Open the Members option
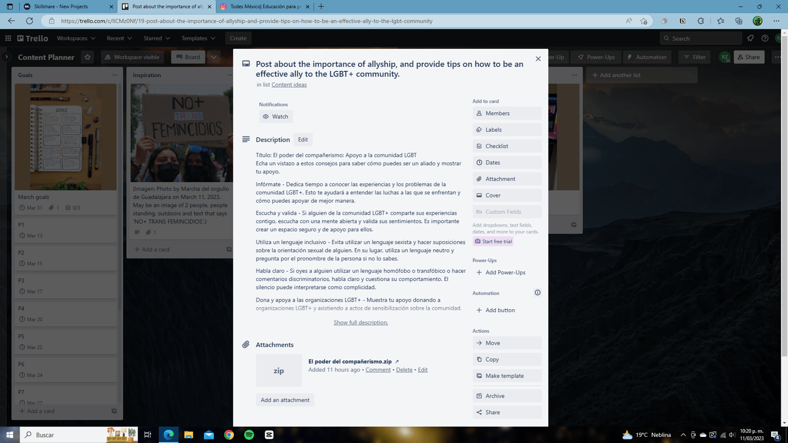The height and width of the screenshot is (443, 788). [x=507, y=113]
